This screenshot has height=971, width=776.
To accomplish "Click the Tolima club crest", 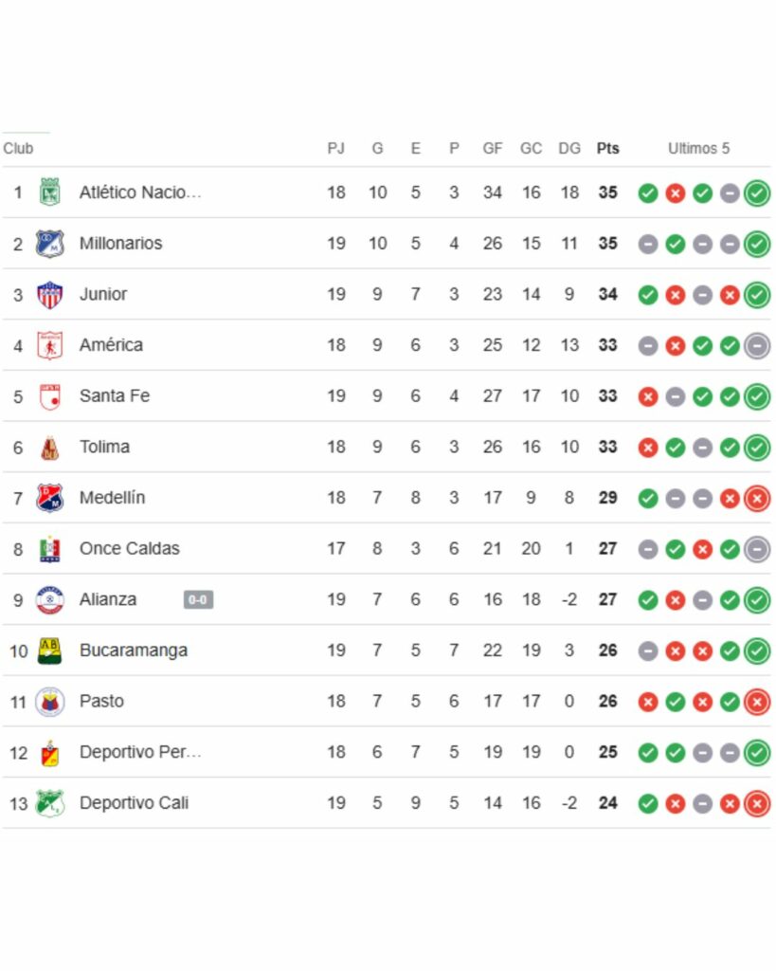I will pyautogui.click(x=49, y=448).
